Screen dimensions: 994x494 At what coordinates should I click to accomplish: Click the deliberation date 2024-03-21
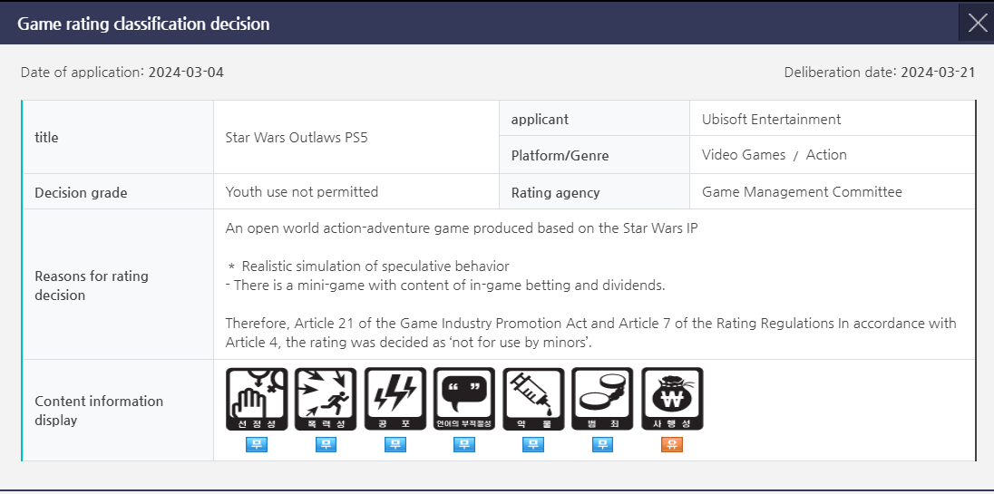[938, 73]
